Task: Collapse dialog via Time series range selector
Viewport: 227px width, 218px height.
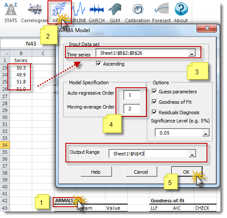Action: (192, 53)
